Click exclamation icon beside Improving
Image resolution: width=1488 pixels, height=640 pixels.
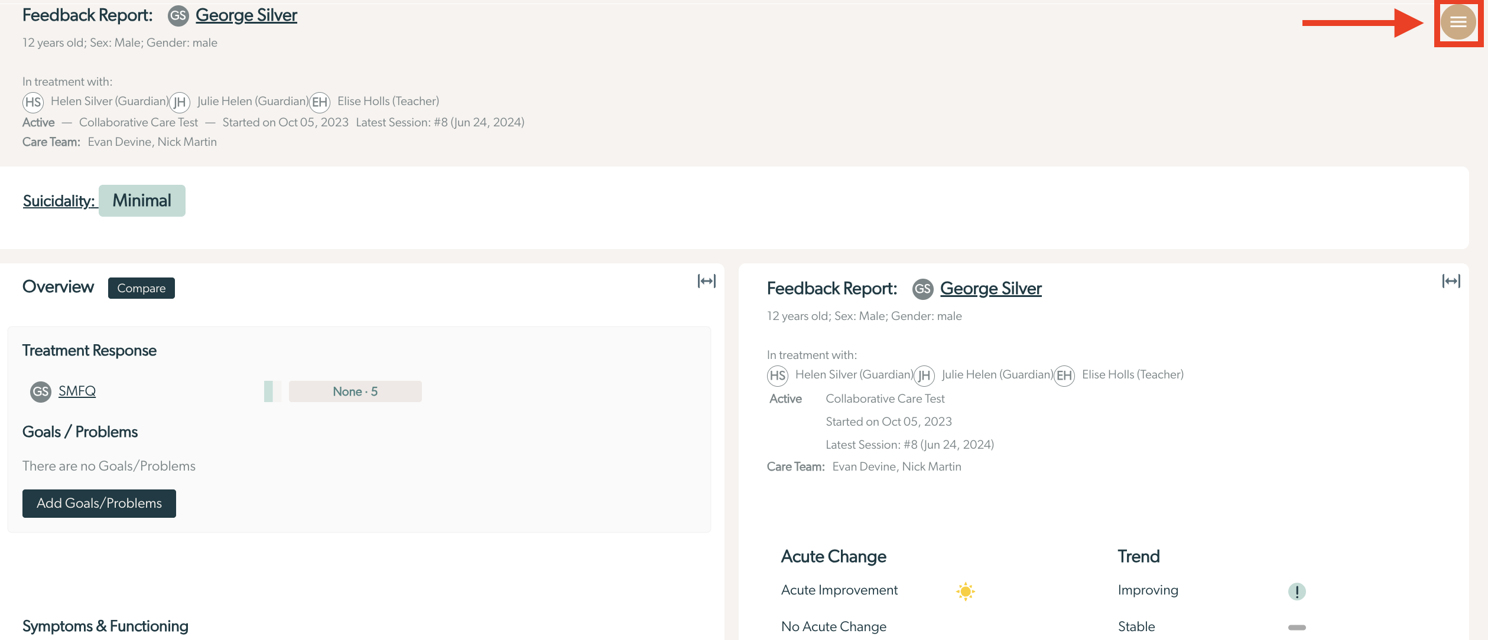click(x=1297, y=591)
